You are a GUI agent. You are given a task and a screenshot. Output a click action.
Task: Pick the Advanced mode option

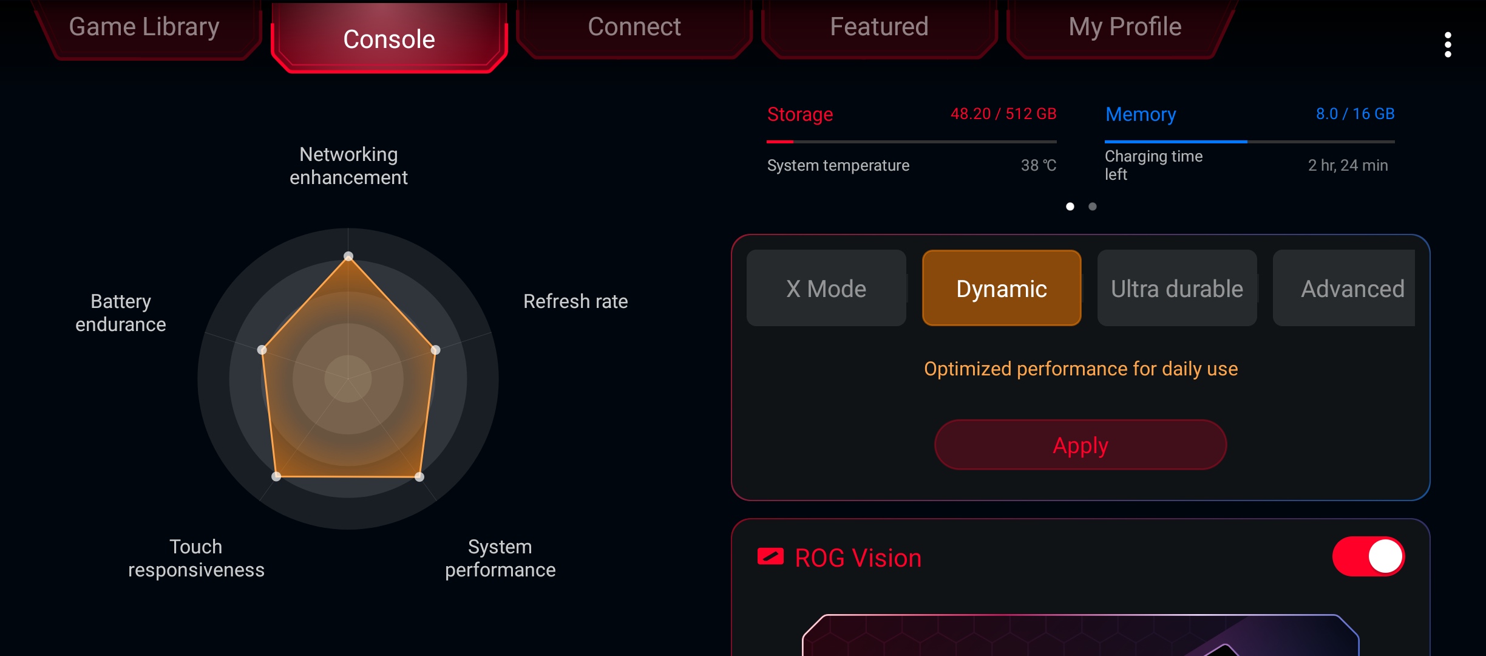click(x=1351, y=289)
